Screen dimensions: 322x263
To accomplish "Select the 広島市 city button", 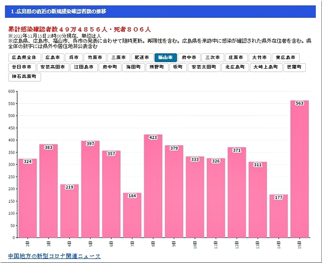I will pos(52,58).
